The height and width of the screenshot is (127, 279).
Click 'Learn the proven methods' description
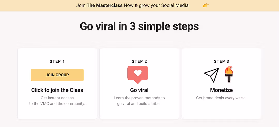coord(139,98)
